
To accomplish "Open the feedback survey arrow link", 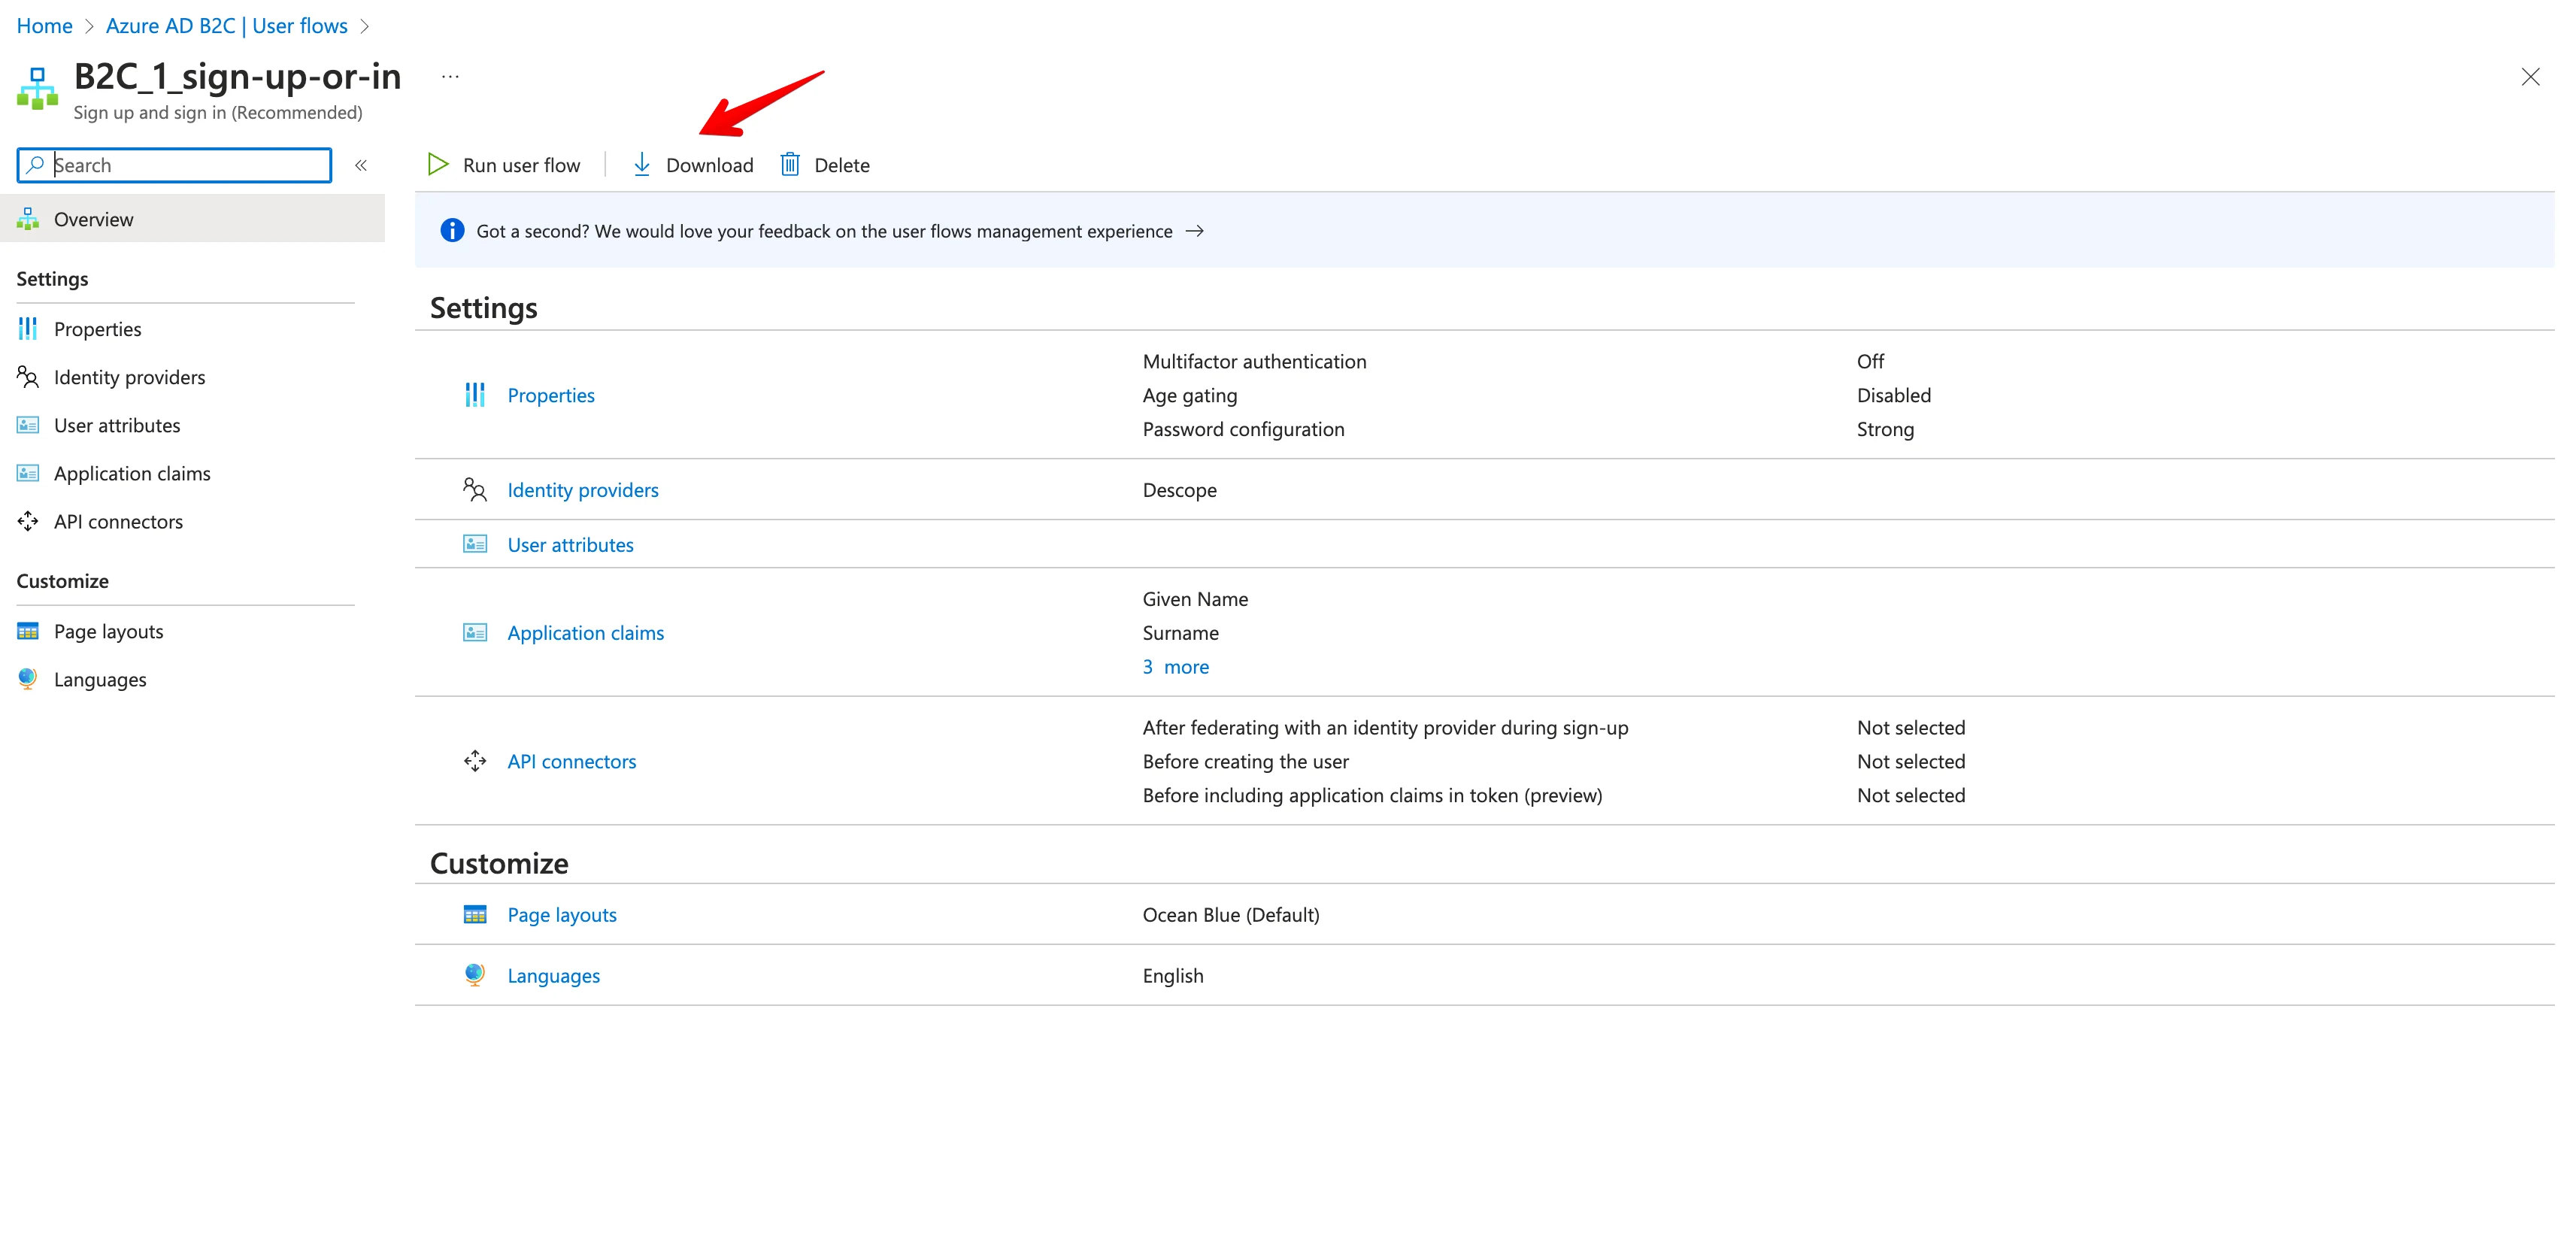I will [x=1196, y=230].
